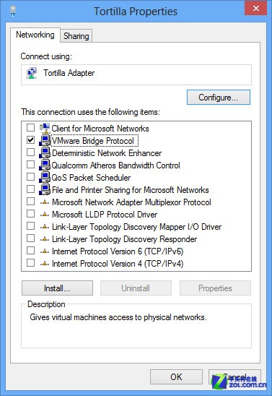Click the Client for Microsoft Networks icon

(45, 129)
